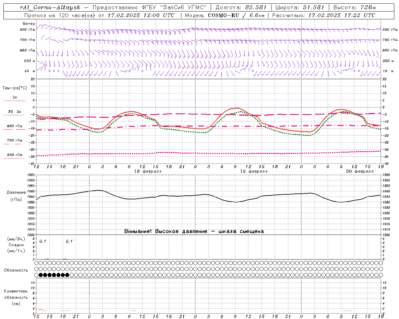399x319 pixels.
Task: Click the "Облачность" cloud cover label
Action: click(16, 270)
